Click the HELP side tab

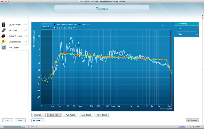(x=203, y=17)
